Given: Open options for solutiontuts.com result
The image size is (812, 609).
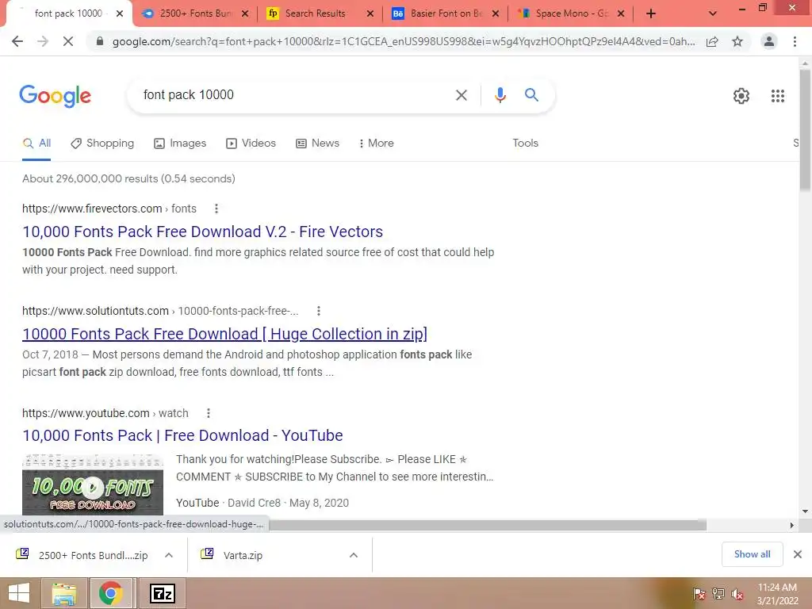Looking at the screenshot, I should pos(319,311).
